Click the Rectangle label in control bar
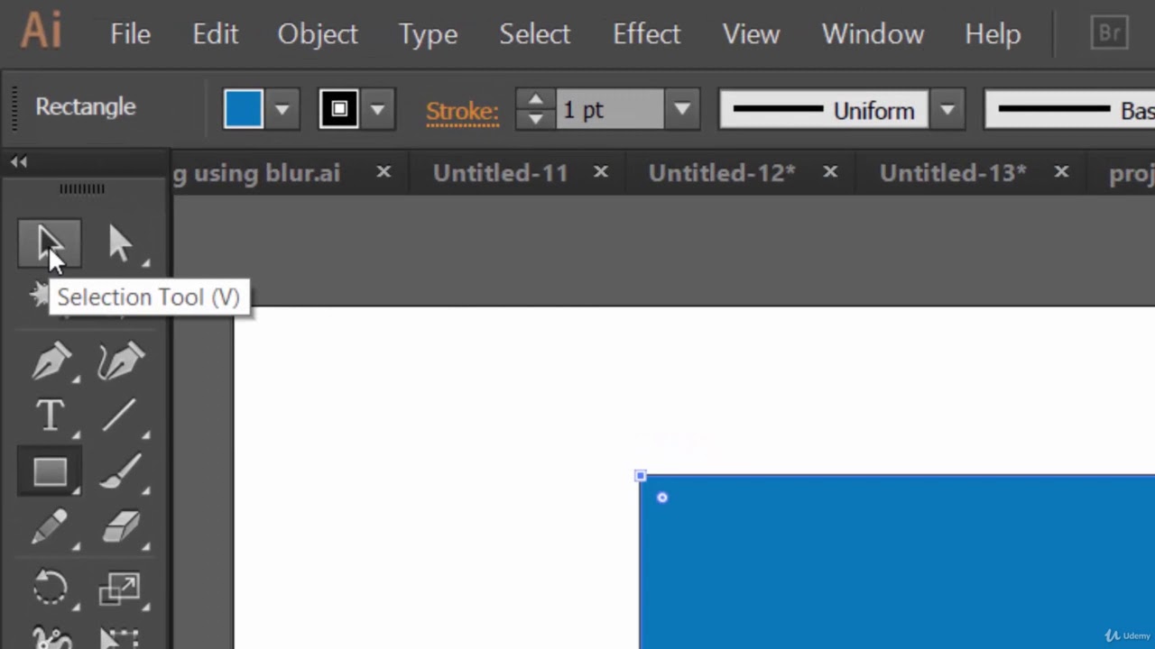1155x649 pixels. tap(86, 106)
